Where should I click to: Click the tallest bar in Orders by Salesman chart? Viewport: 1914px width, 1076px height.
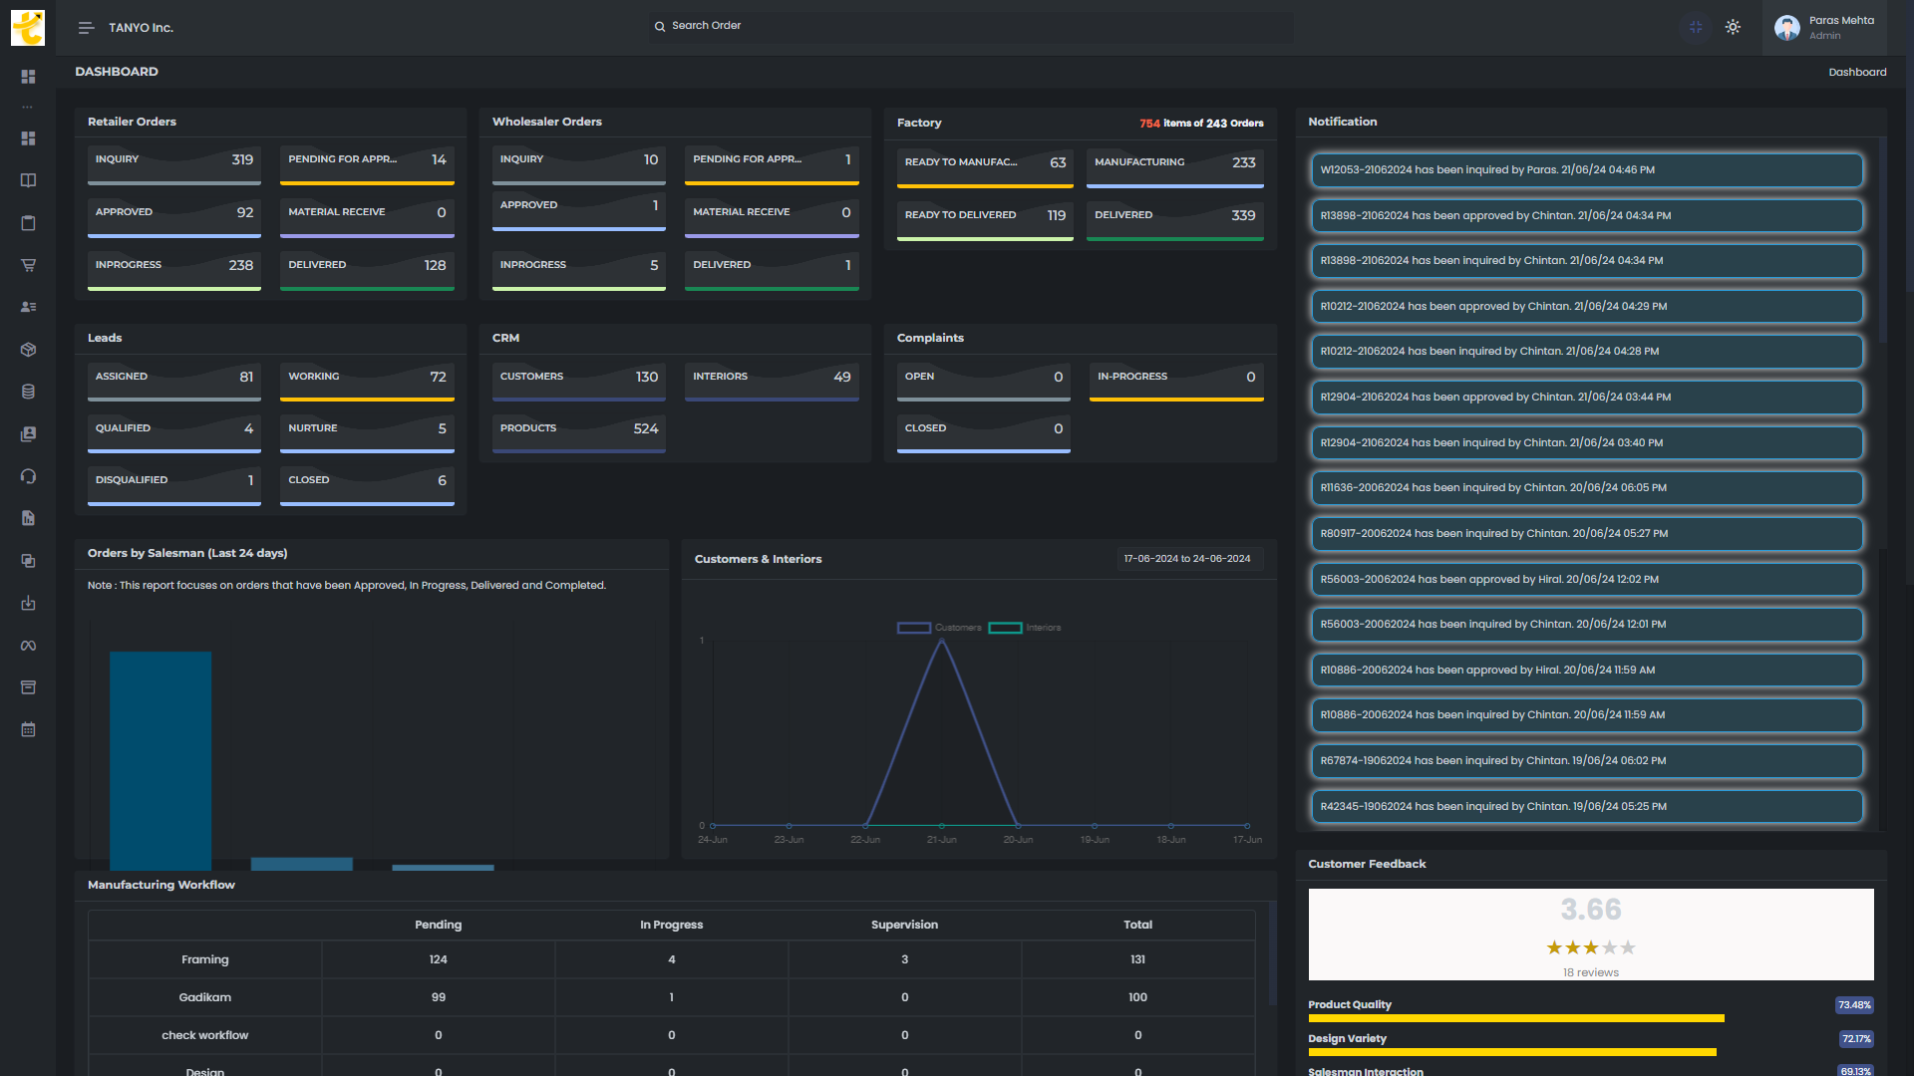click(160, 760)
